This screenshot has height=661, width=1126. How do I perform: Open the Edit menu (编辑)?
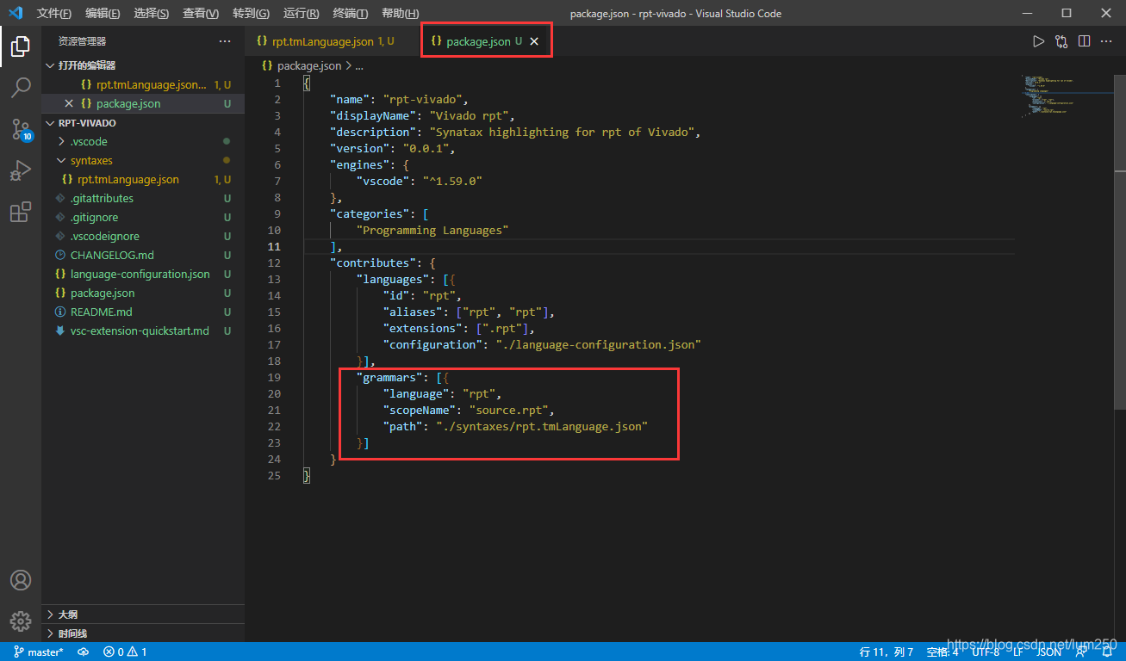point(103,14)
